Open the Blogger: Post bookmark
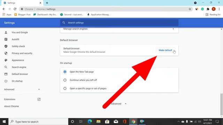Viewport: 223px width, 125px height. 22,15
